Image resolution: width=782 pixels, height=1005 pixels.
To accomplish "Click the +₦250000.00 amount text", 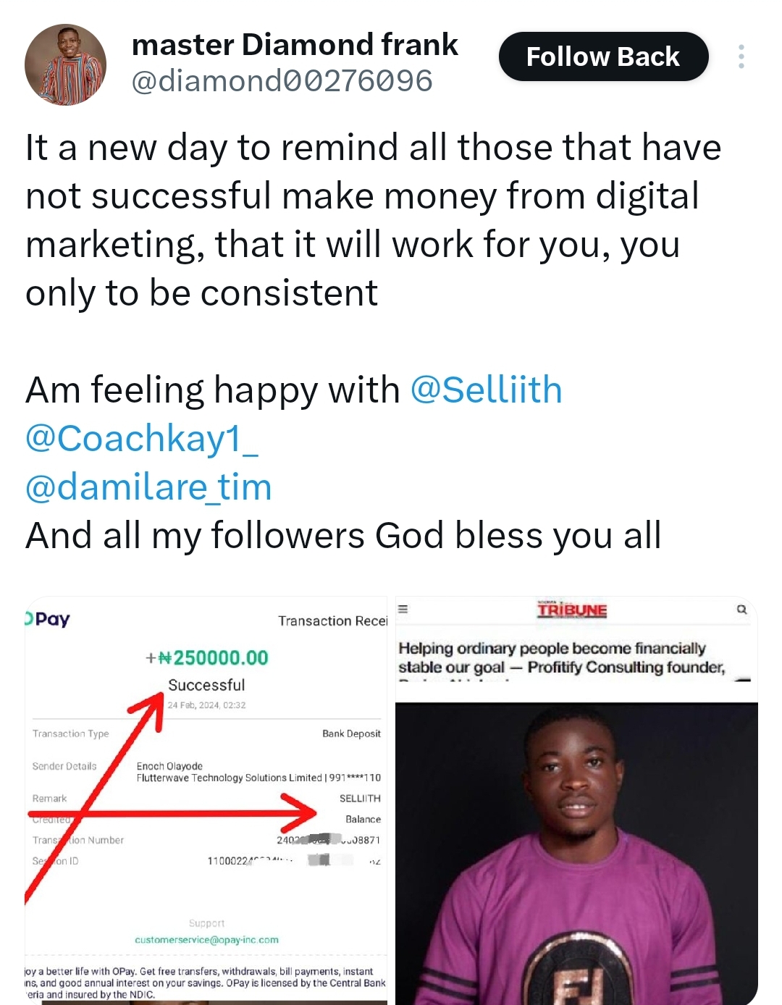I will tap(206, 657).
